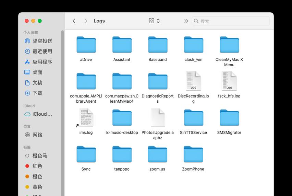The image size is (292, 196).
Task: Select the fsck_hfs.log file
Action: pyautogui.click(x=229, y=81)
